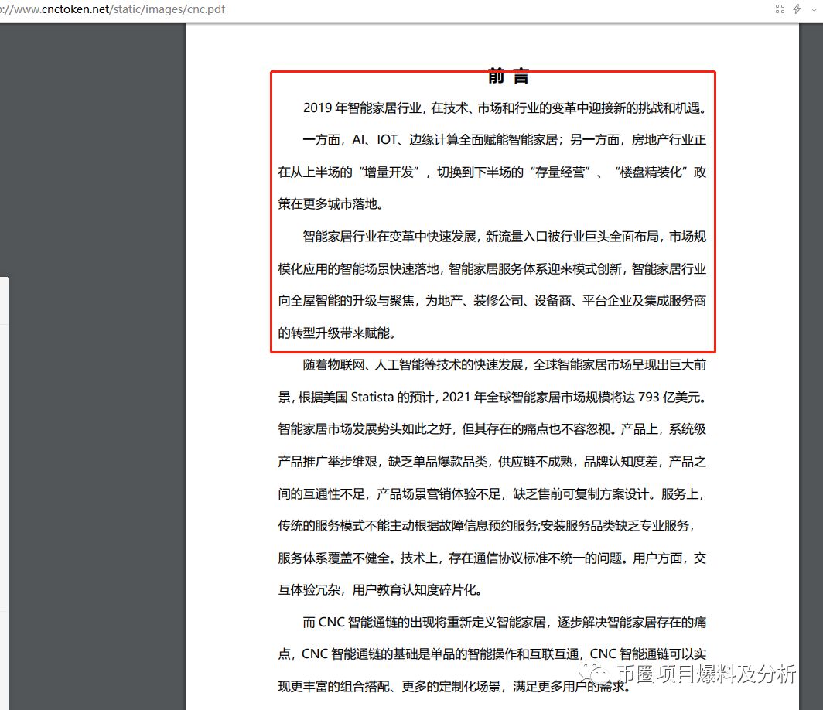This screenshot has width=823, height=710.
Task: Click the line starting "一方面，AI、IOT、边缘计算"
Action: point(504,140)
